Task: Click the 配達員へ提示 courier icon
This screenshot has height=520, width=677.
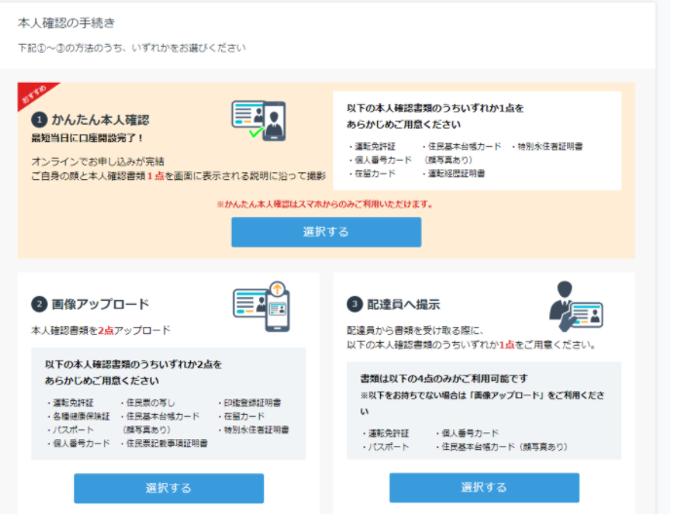Action: pyautogui.click(x=576, y=307)
